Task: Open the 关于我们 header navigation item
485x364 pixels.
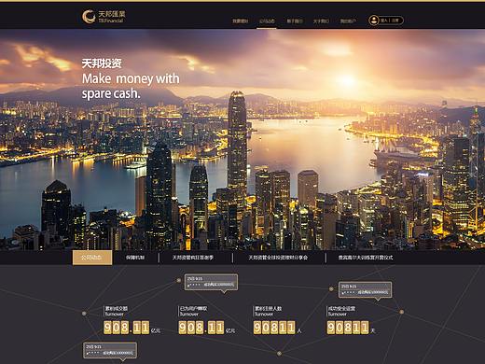Action: click(321, 21)
